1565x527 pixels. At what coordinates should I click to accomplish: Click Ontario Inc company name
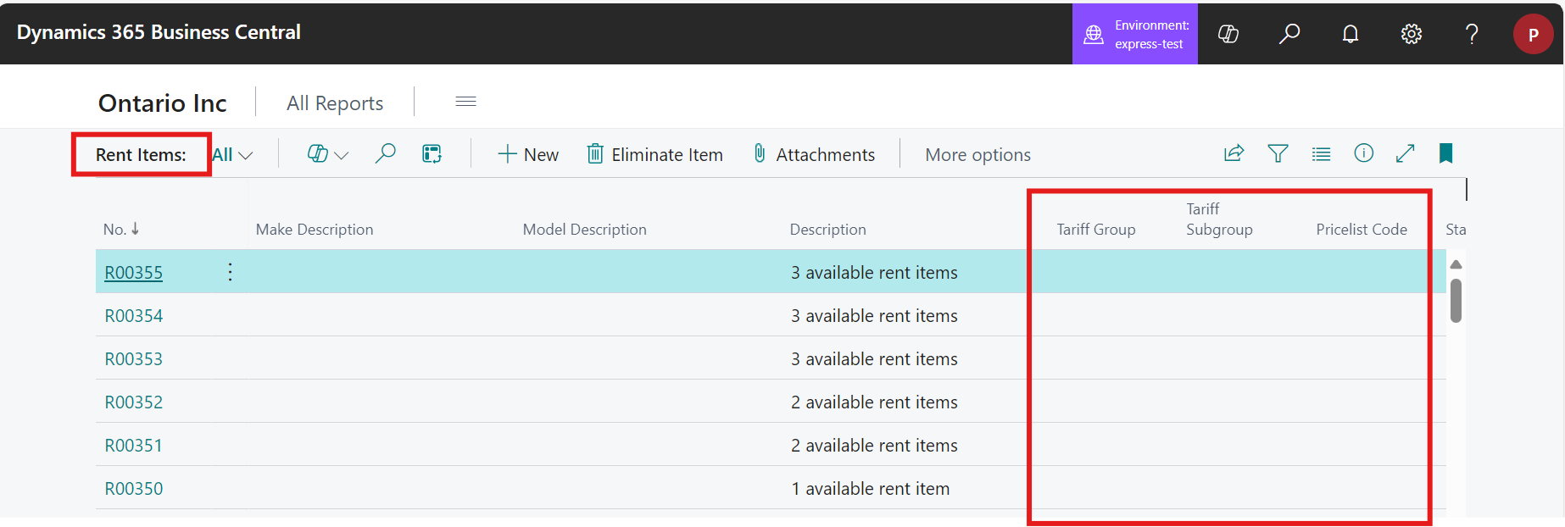[x=163, y=103]
